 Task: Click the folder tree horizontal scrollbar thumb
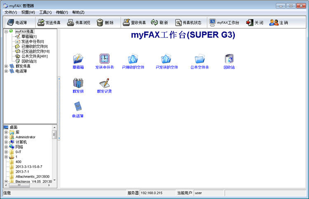pos(19,185)
